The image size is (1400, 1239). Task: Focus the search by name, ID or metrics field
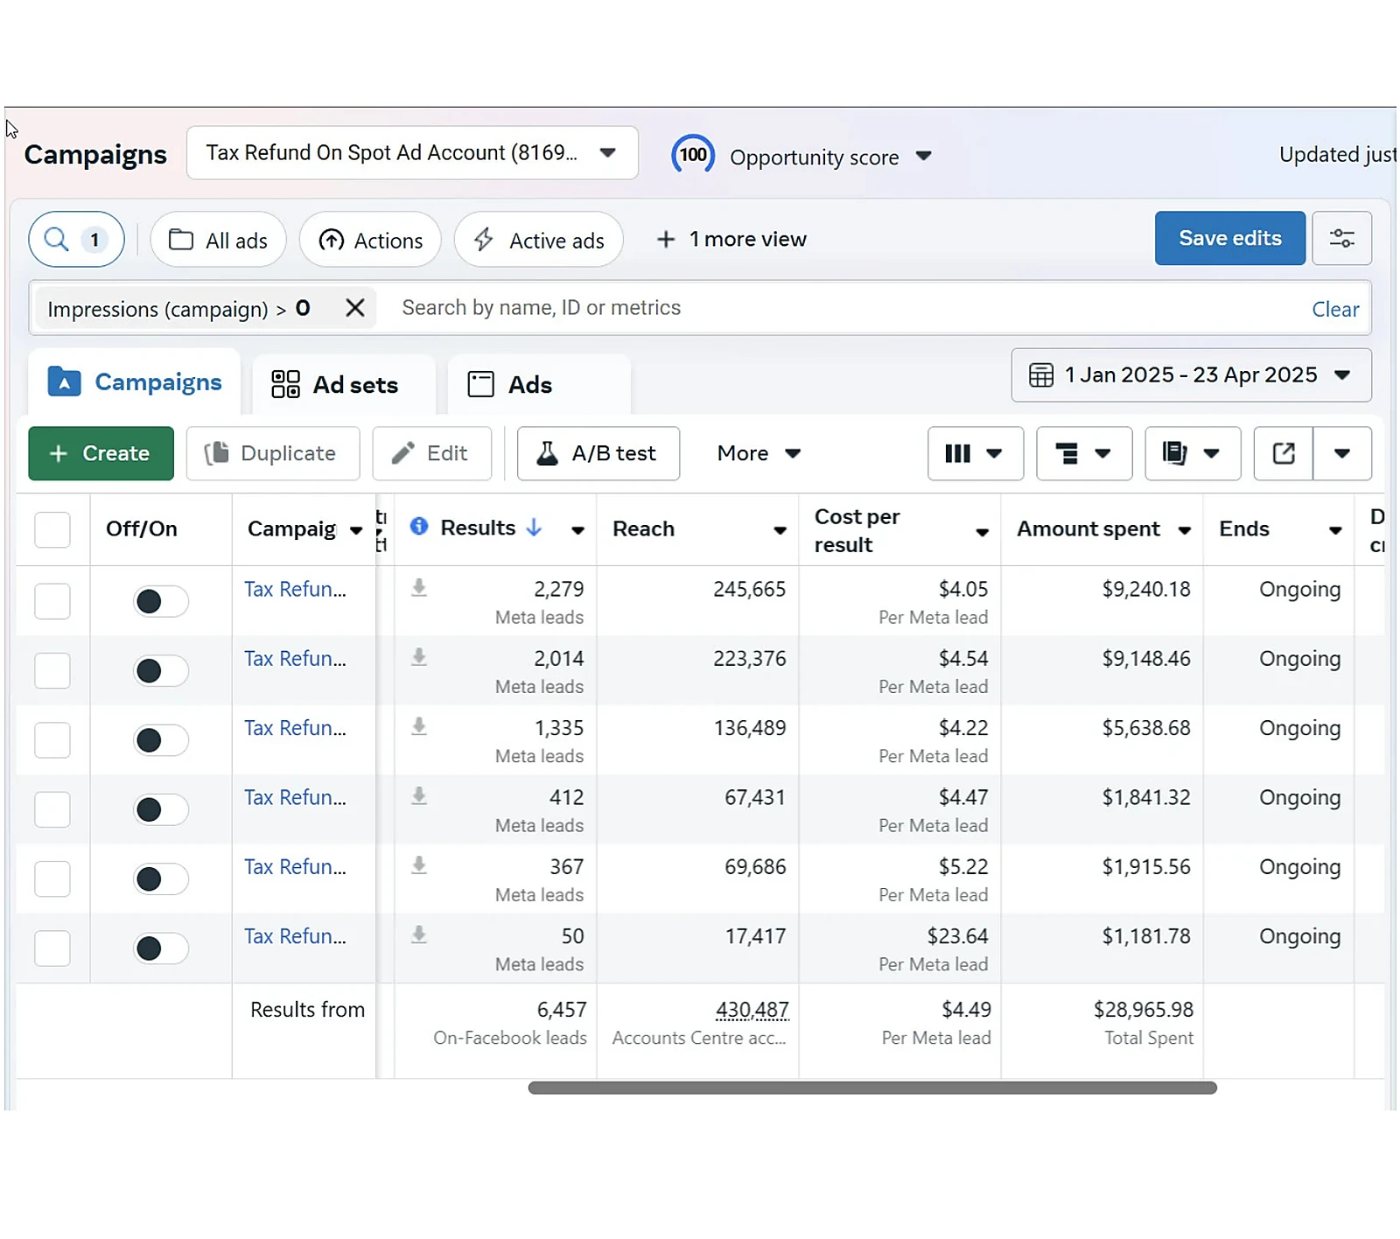click(x=840, y=308)
